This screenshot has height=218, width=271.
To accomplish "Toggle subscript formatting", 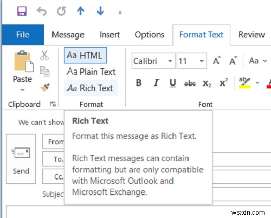I will (207, 84).
